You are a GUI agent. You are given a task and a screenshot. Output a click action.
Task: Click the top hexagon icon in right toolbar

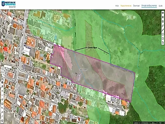(x=163, y=13)
